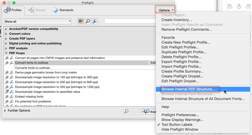Click the Edit button for Convert fonts to outlines
Image resolution: width=252 pixels, height=135 pixels.
tap(152, 63)
